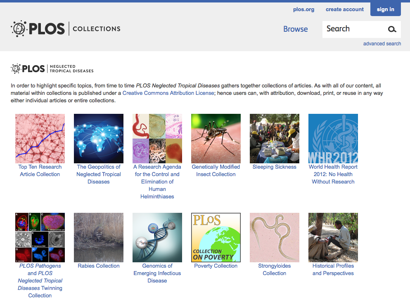
Task: Click the Historical Profiles and Perspectives link
Action: click(x=333, y=269)
